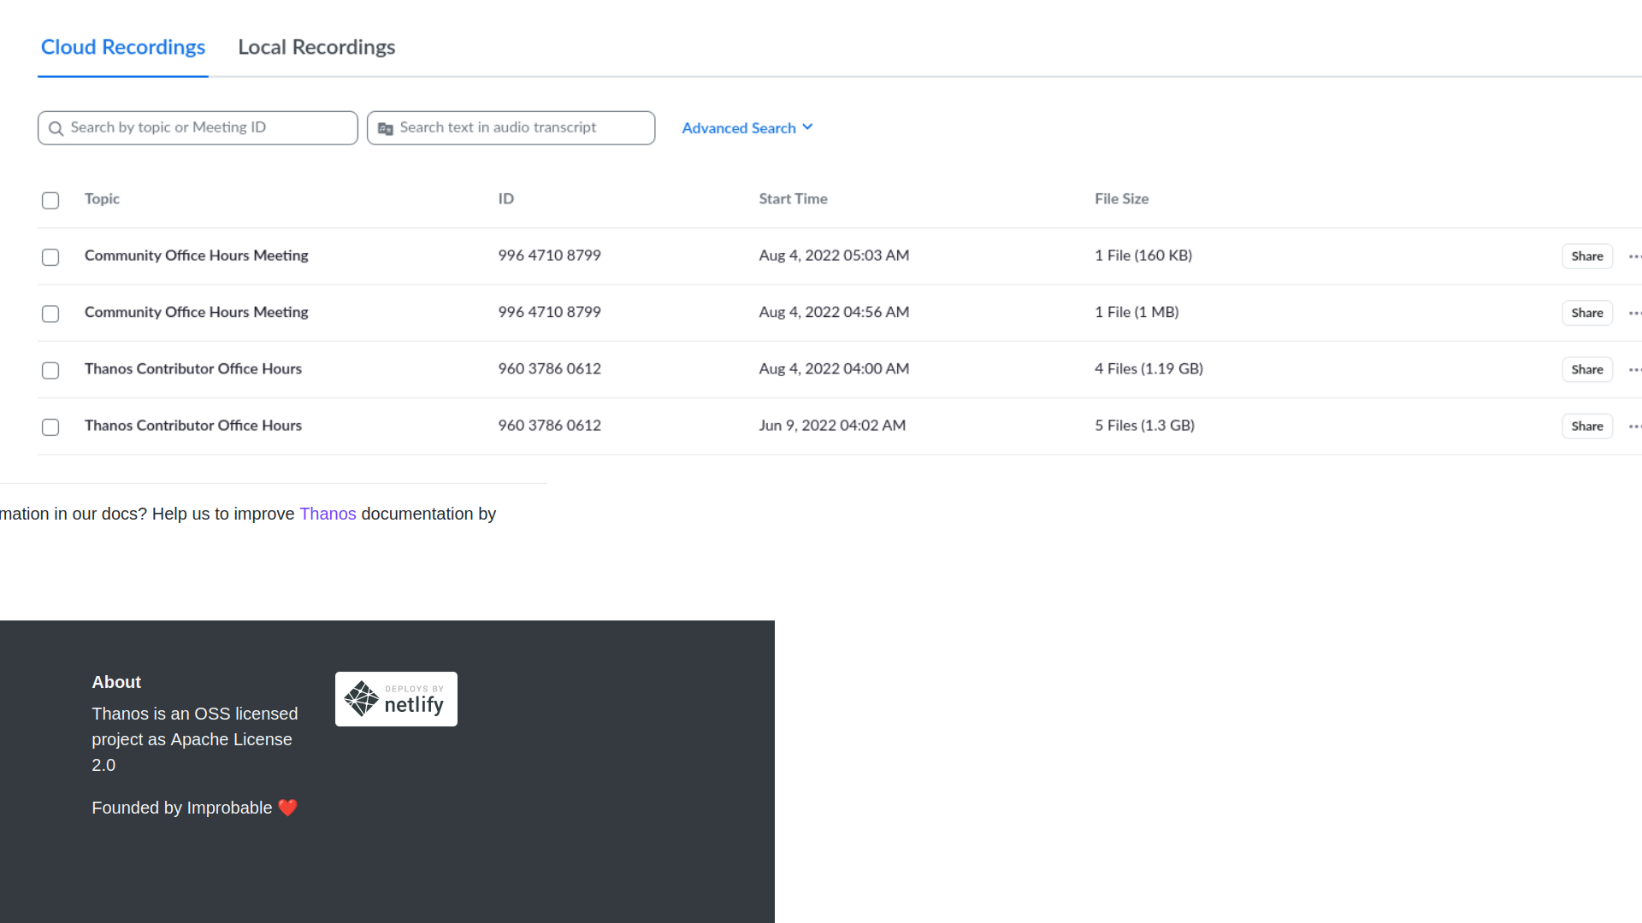Screen dimensions: 1642x923
Task: Check the Jun 9 Thanos Contributor Office Hours row
Action: [x=50, y=426]
